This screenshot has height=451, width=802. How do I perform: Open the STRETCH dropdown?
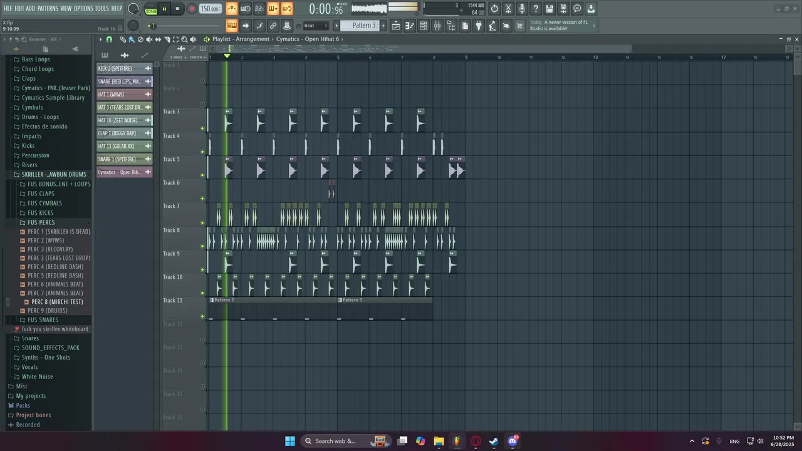[x=196, y=57]
